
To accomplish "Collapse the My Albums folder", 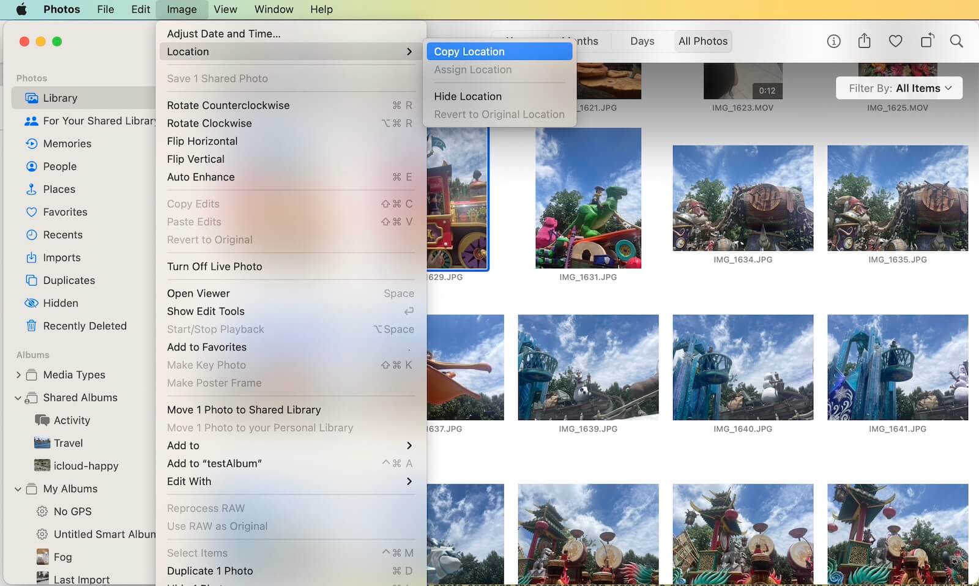I will [18, 489].
